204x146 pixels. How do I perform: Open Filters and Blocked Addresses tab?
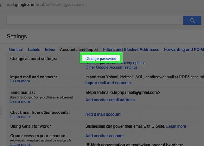(x=131, y=50)
